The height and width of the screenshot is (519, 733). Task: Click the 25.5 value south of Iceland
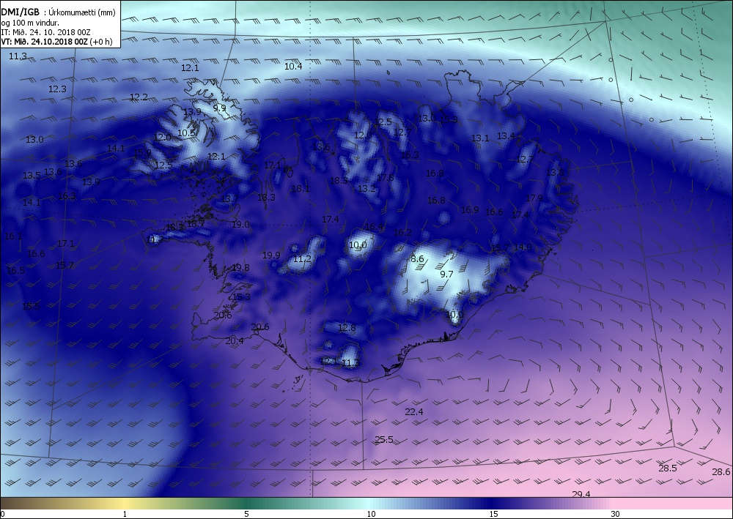tap(384, 440)
